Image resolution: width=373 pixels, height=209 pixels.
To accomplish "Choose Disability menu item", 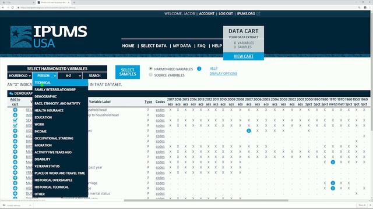I will [60, 159].
